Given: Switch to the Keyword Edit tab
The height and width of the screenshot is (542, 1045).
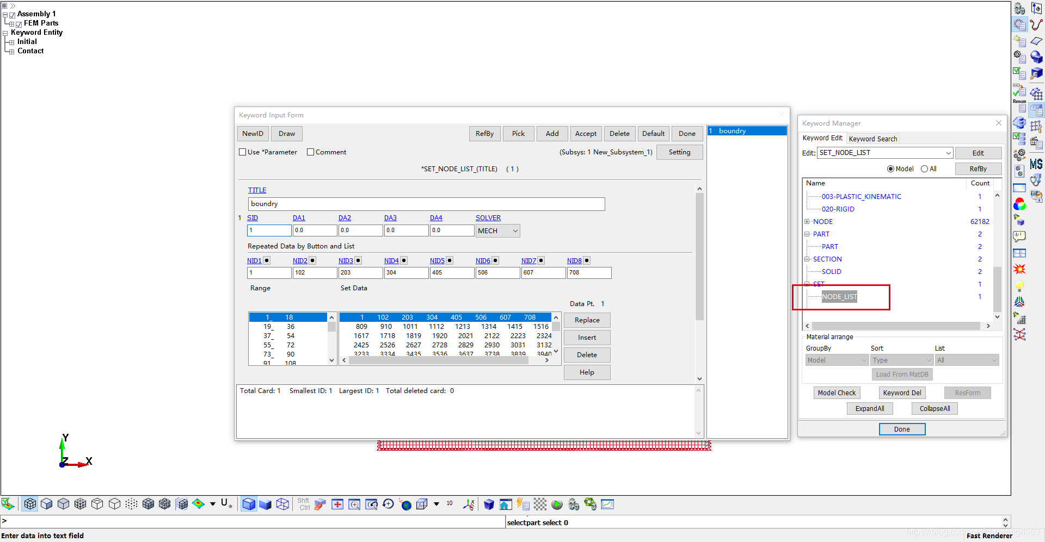Looking at the screenshot, I should [x=822, y=138].
